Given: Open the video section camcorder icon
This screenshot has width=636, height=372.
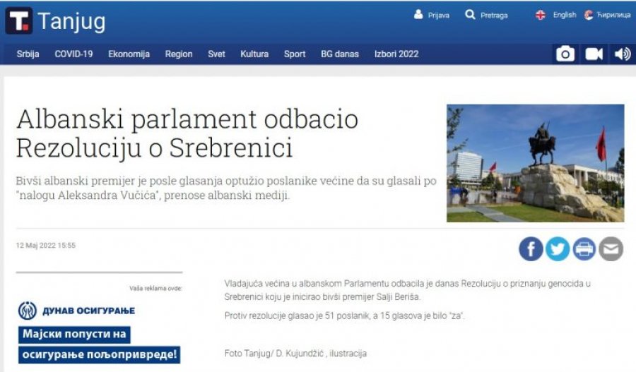Looking at the screenshot, I should (594, 54).
